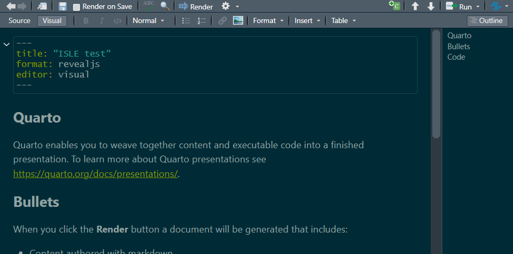Screen dimensions: 513x254
Task: Open the find and replace magnifier
Action: coord(165,7)
